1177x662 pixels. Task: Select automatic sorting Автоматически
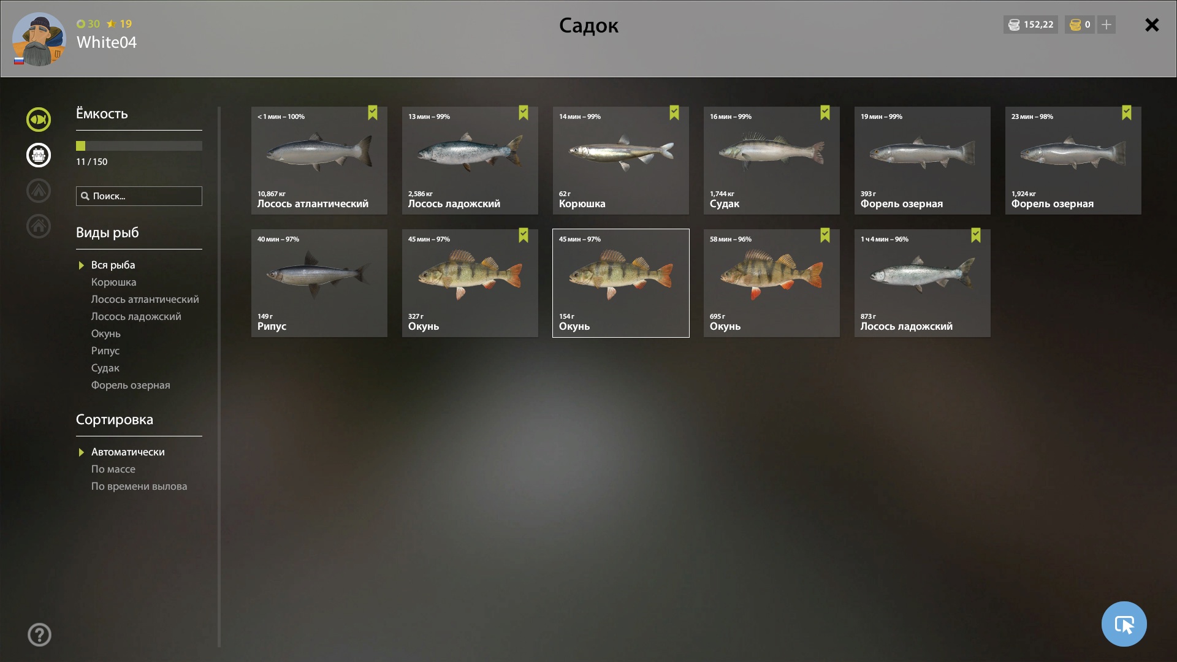coord(128,452)
